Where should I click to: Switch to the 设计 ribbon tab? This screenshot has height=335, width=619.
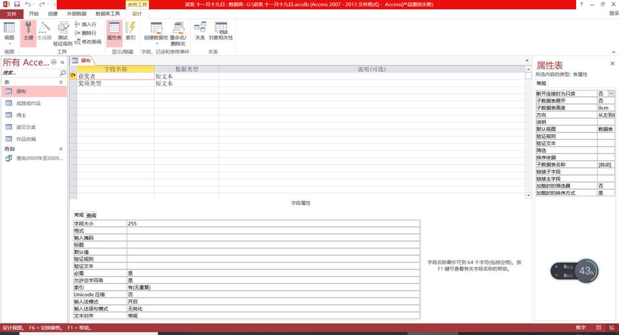[x=137, y=14]
